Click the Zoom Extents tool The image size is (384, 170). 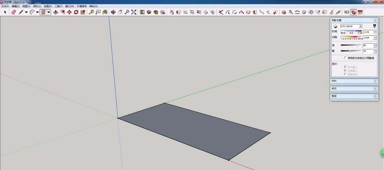[x=134, y=12]
